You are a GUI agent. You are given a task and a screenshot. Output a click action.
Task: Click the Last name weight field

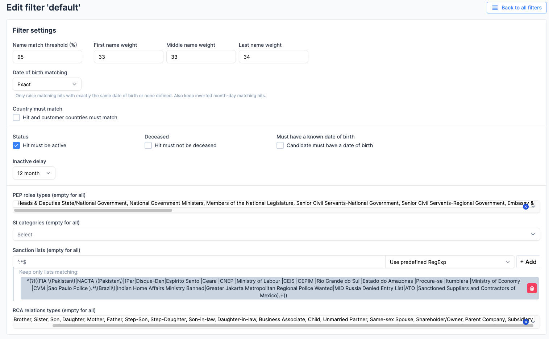coord(273,57)
